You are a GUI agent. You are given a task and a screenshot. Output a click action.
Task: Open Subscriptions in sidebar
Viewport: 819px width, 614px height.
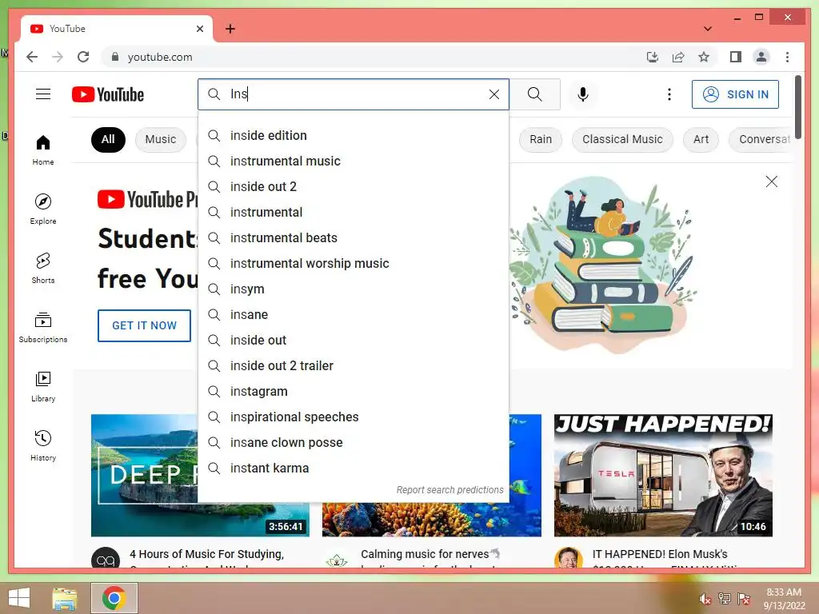(43, 327)
